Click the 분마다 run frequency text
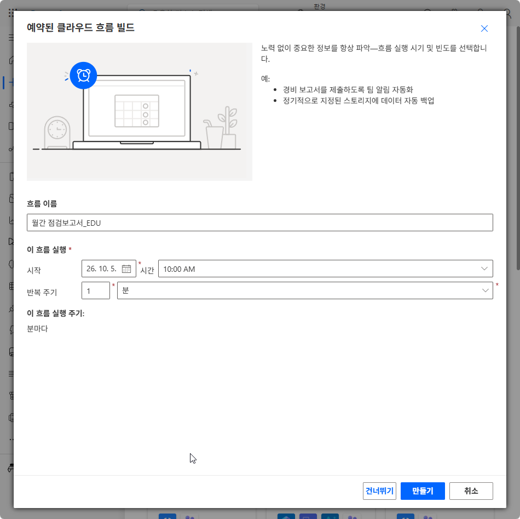 (x=37, y=329)
